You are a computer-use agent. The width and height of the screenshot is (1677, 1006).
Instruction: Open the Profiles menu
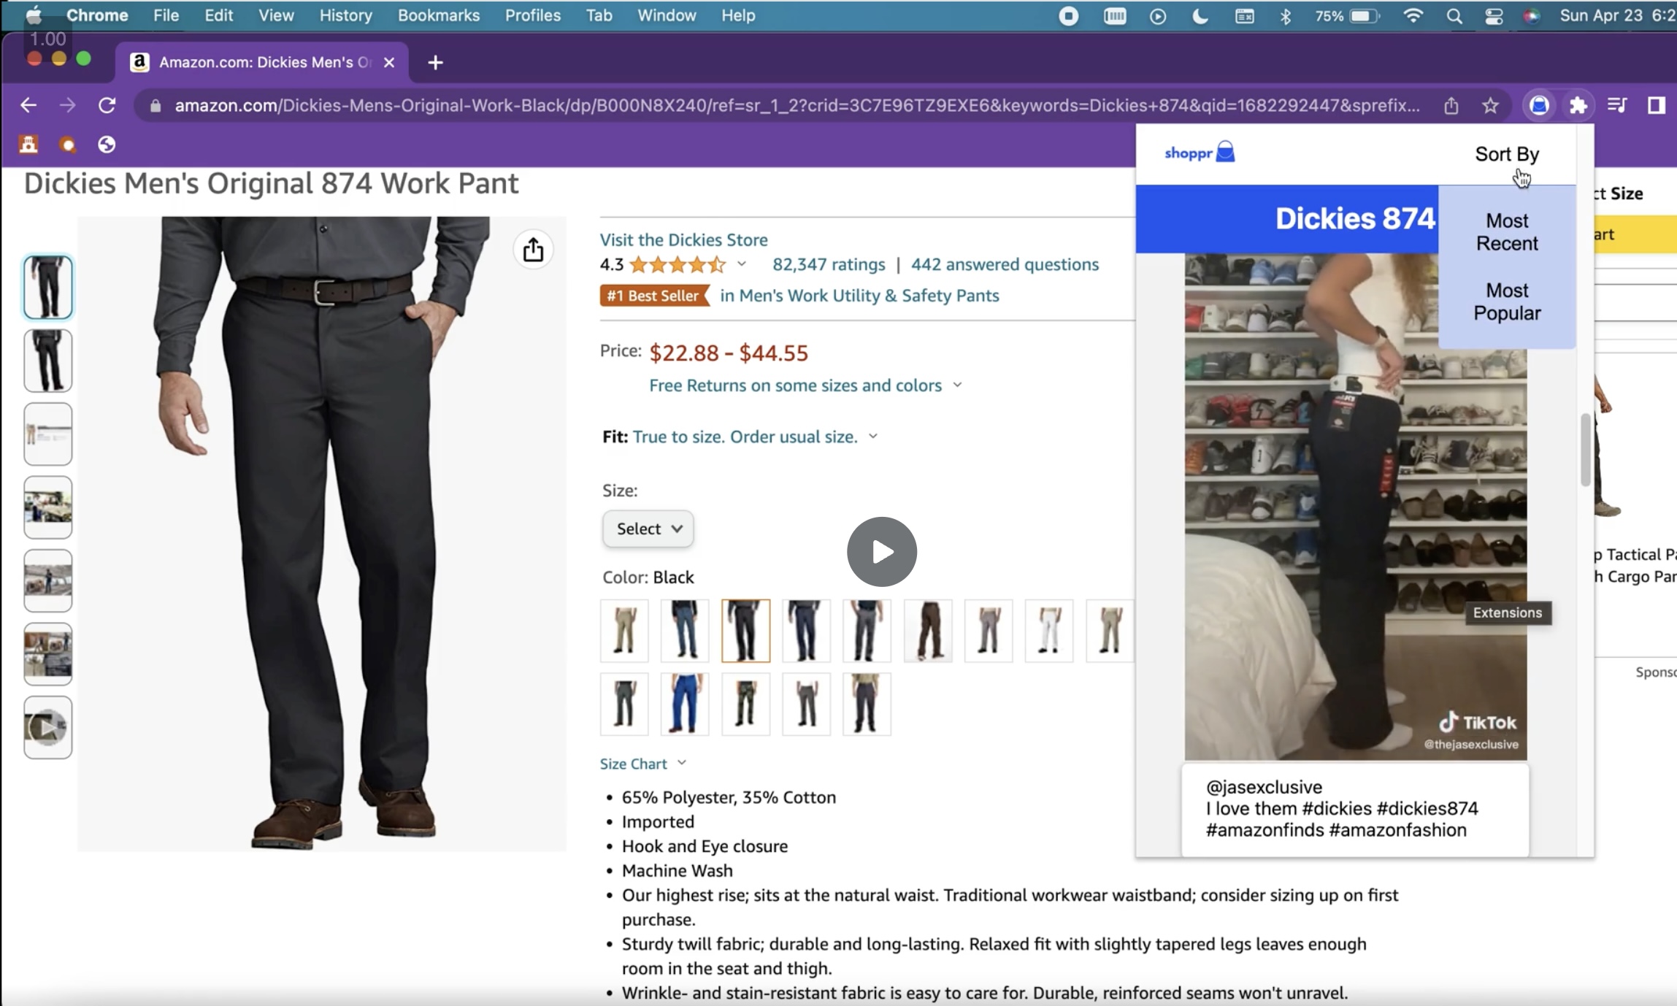[x=532, y=15]
